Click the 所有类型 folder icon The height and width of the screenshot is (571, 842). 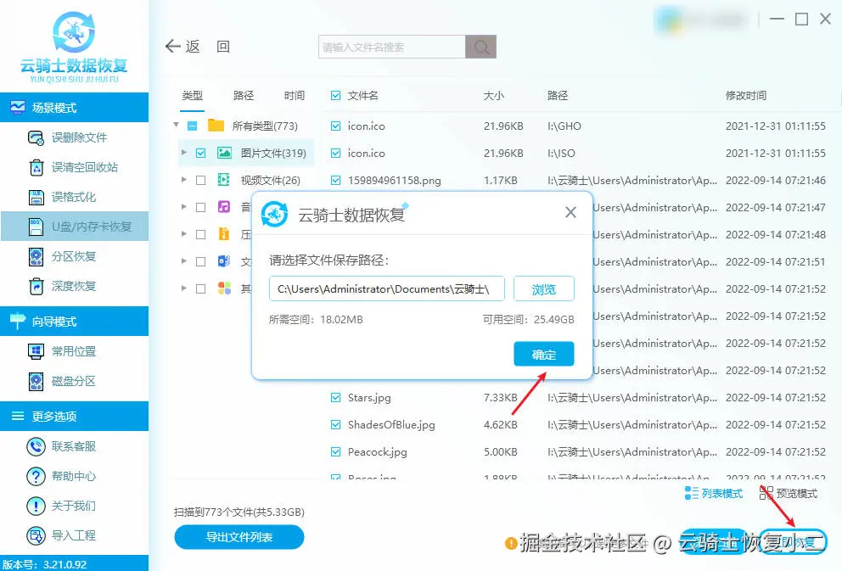216,126
